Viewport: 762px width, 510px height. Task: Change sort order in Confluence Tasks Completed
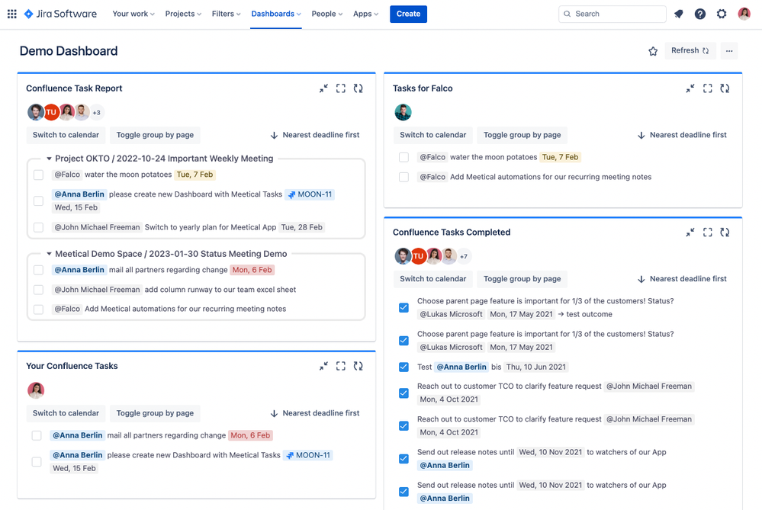click(x=683, y=279)
